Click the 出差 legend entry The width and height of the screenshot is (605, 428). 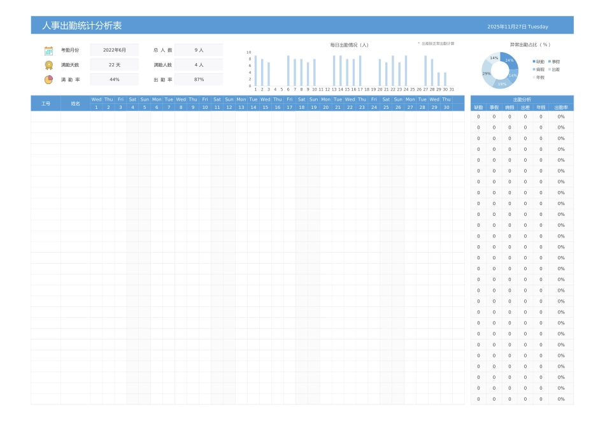tap(554, 69)
